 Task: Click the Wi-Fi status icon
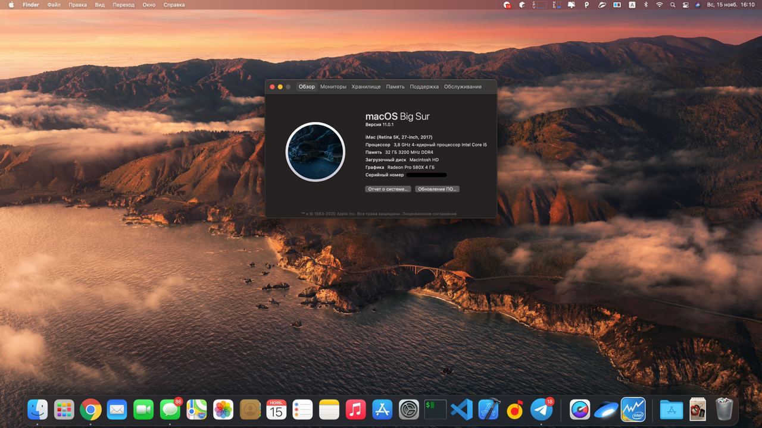[x=659, y=5]
